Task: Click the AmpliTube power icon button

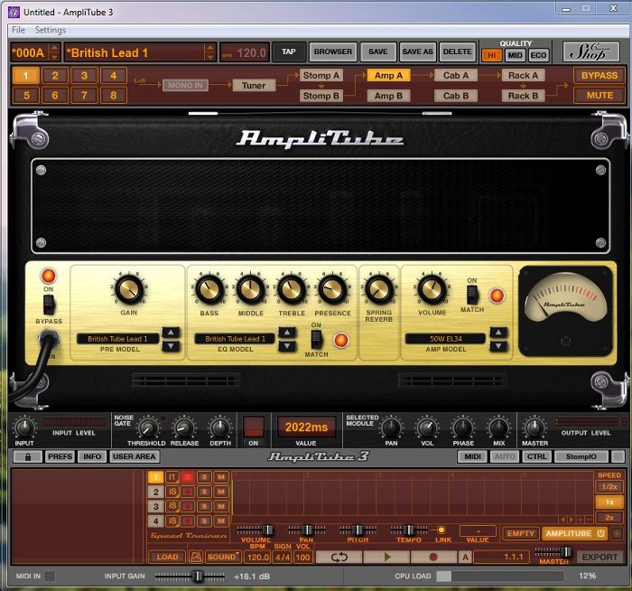Action: 600,533
